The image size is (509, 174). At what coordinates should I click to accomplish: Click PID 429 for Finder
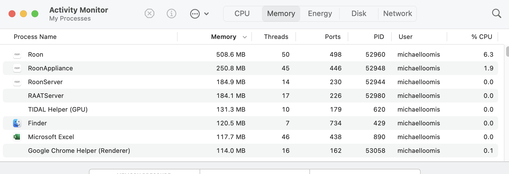(379, 123)
